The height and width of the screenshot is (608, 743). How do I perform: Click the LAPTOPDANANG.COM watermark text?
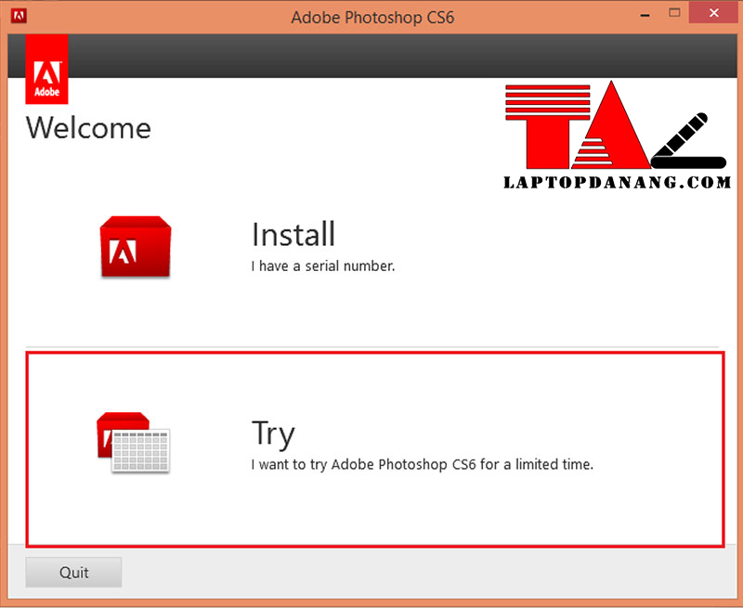(x=617, y=183)
